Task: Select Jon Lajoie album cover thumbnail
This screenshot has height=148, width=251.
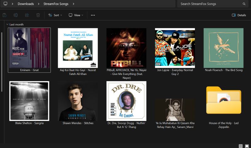Action: click(175, 48)
